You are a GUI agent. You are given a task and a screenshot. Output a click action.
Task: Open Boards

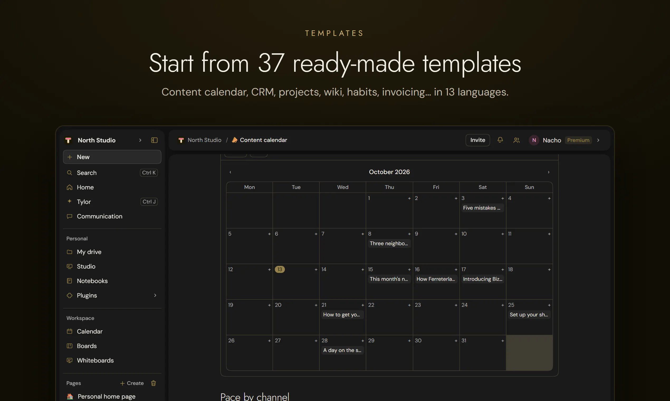tap(112, 346)
